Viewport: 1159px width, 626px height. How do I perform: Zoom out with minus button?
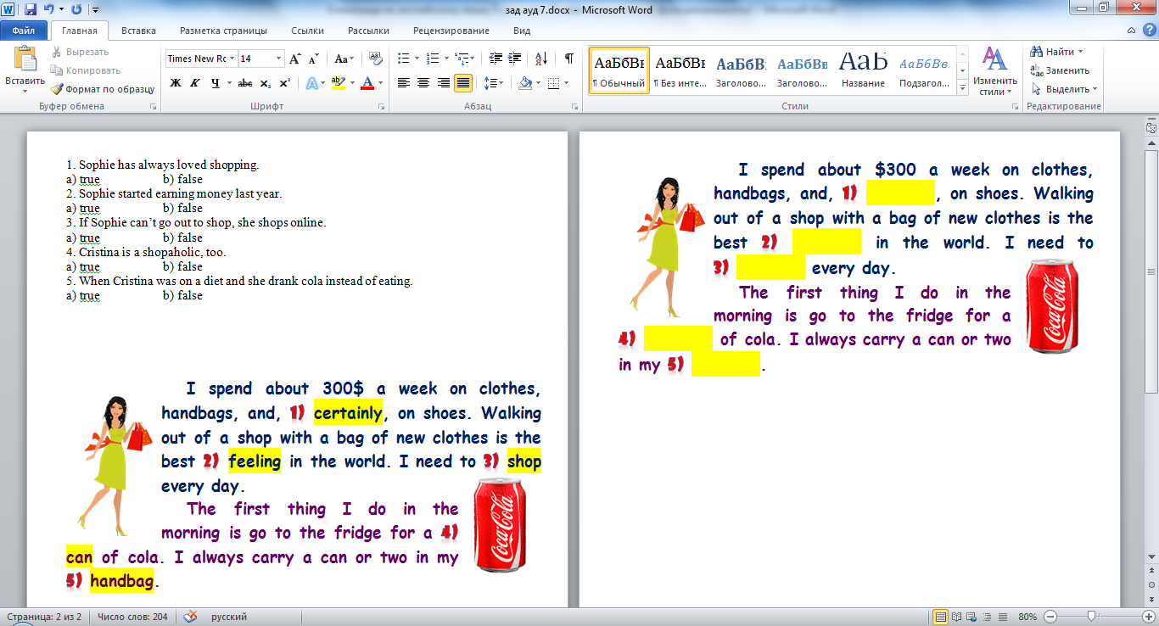tap(1050, 617)
